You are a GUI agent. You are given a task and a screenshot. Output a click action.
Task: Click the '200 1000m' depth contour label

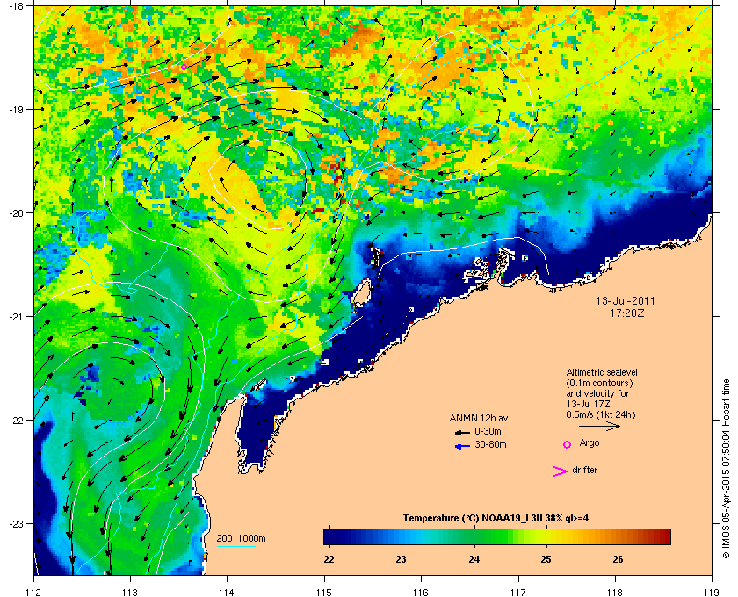241,538
